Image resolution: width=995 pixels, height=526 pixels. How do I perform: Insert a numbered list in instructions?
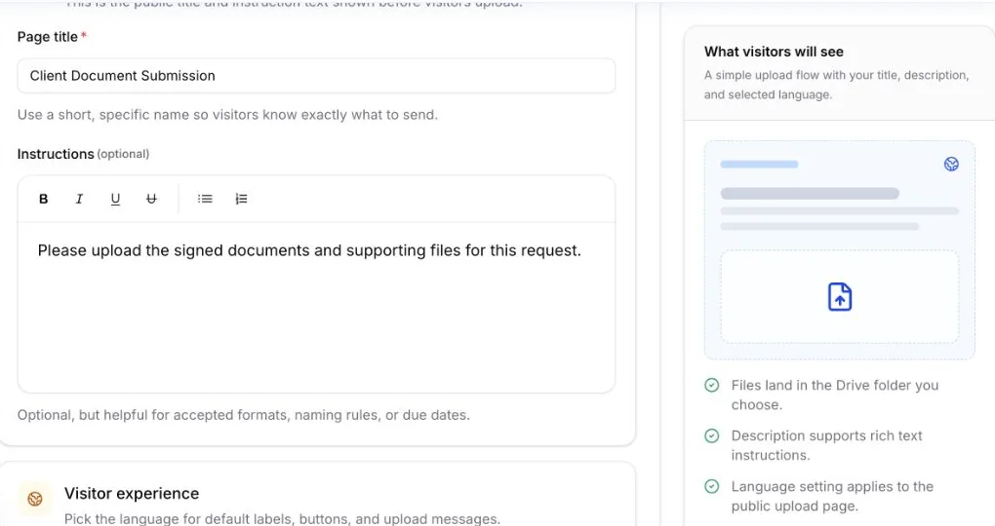click(x=241, y=199)
